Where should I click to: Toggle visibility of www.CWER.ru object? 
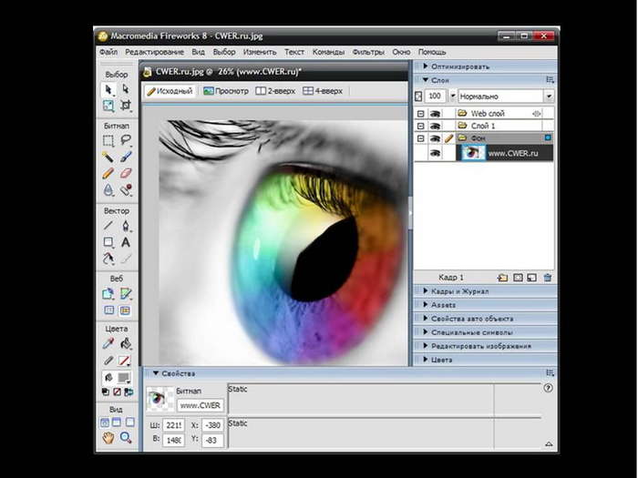435,153
